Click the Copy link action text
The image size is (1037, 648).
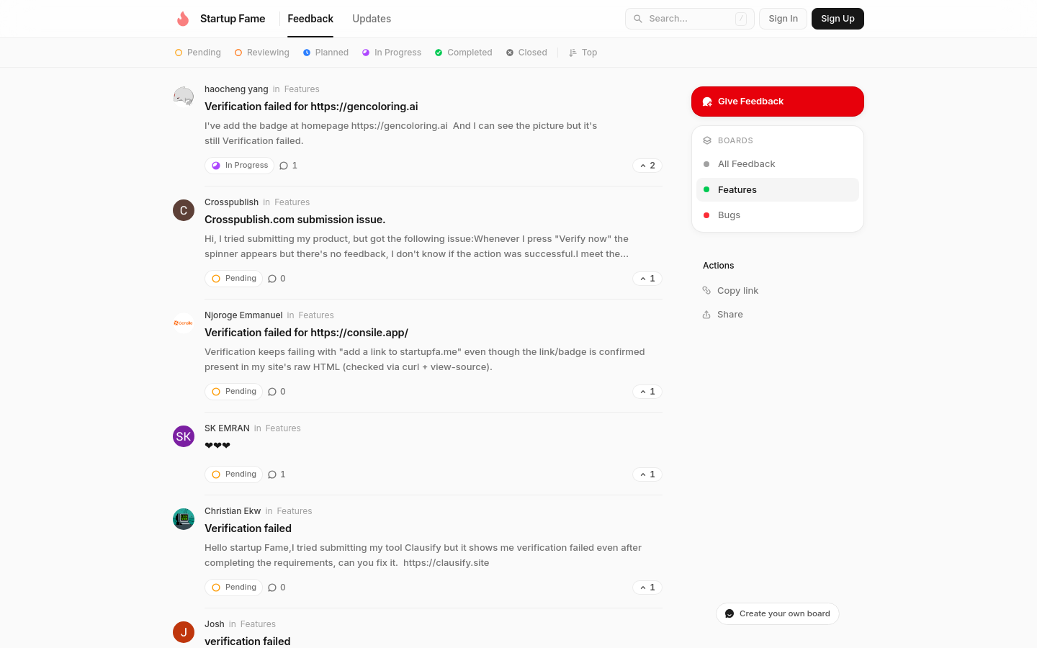point(737,291)
